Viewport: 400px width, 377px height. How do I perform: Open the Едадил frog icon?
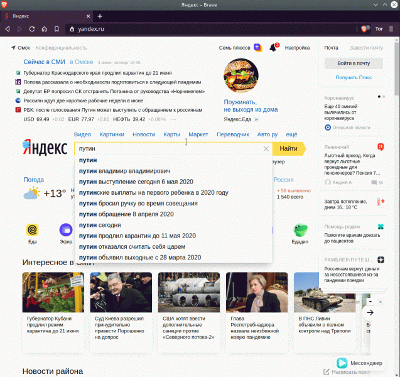point(300,230)
